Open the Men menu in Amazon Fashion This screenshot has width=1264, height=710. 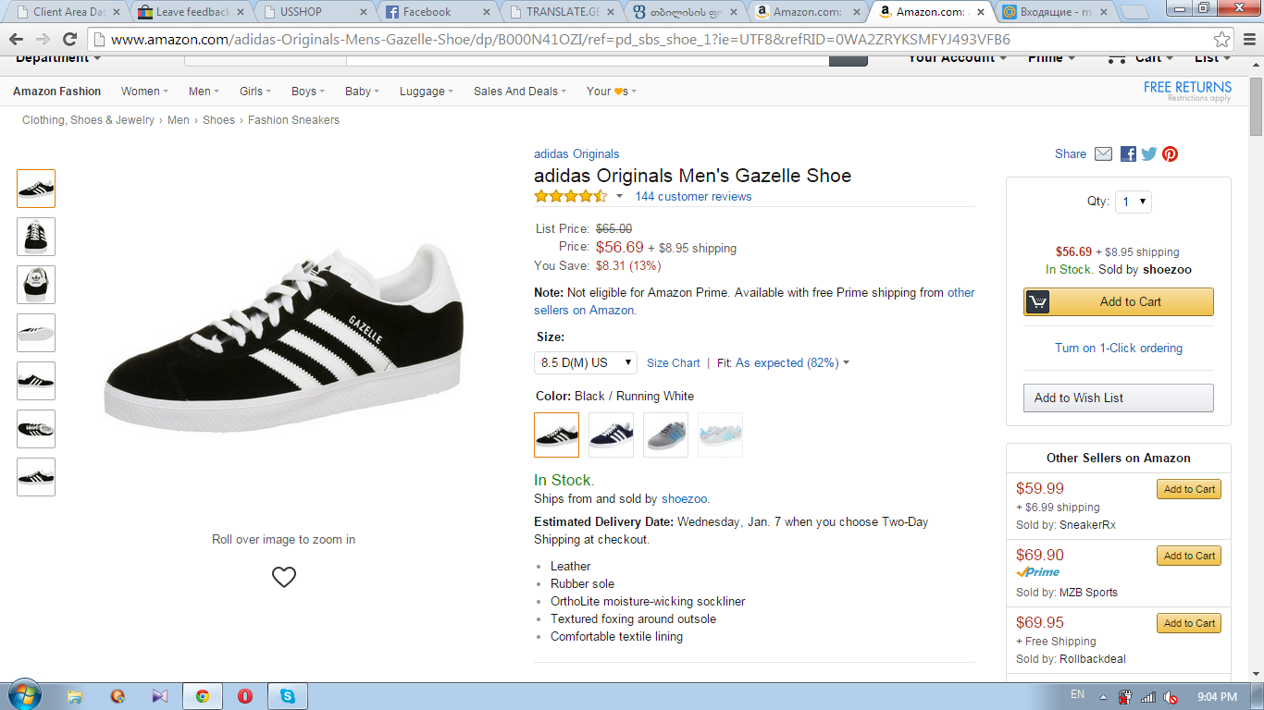coord(204,92)
